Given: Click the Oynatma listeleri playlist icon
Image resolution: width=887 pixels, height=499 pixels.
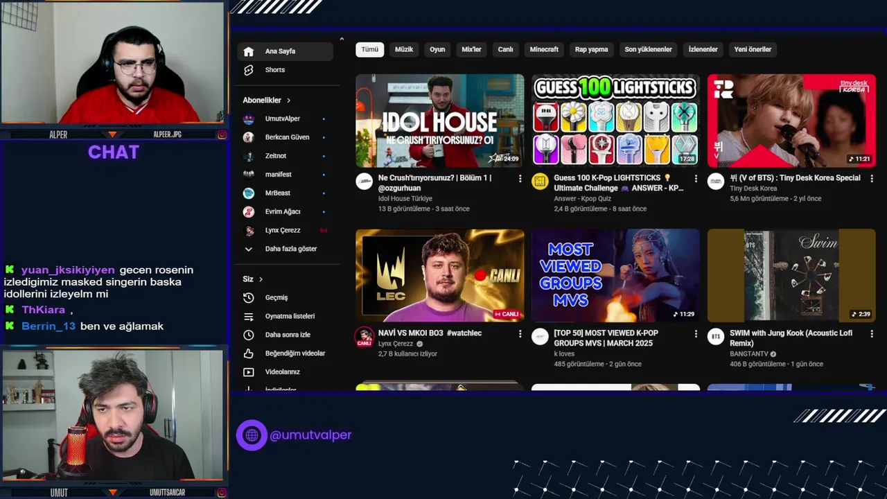Looking at the screenshot, I should (249, 316).
